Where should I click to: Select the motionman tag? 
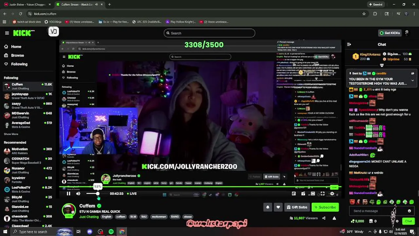[x=159, y=217]
